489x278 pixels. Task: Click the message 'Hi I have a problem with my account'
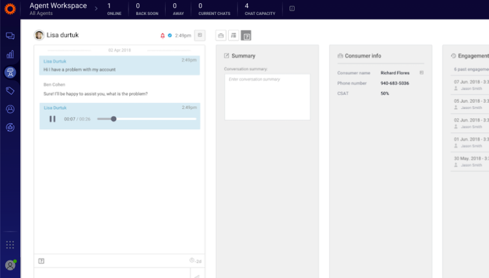pyautogui.click(x=79, y=70)
